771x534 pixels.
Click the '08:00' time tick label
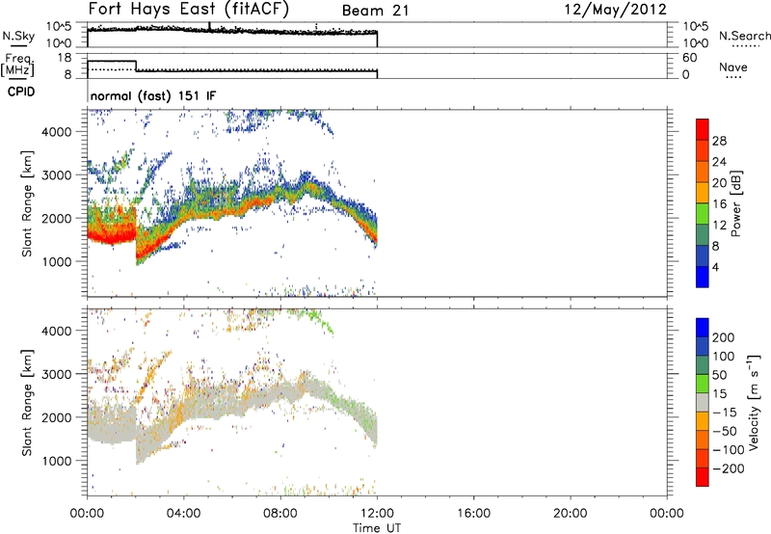click(x=280, y=514)
